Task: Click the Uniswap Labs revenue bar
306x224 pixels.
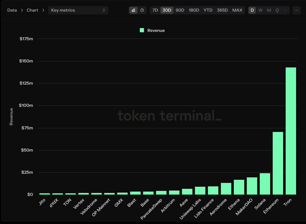Action: (200, 191)
